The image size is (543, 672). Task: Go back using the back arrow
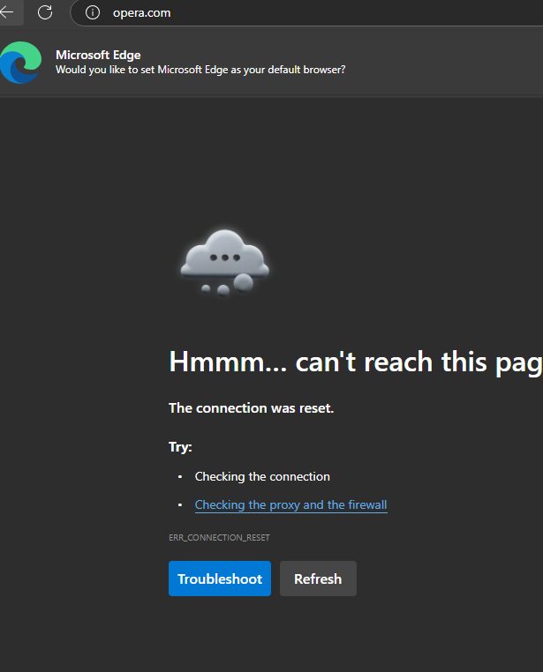pyautogui.click(x=8, y=12)
